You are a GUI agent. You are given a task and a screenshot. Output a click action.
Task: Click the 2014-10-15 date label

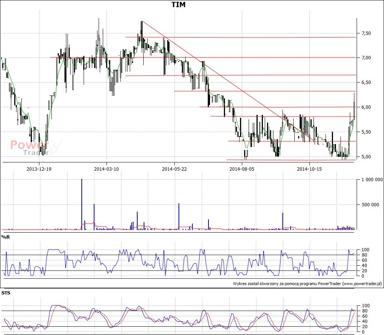[x=309, y=169]
